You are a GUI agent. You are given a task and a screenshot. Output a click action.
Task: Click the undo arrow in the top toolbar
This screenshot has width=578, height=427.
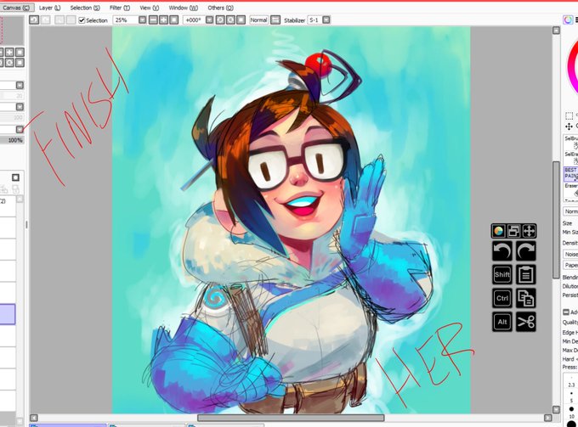pos(34,20)
